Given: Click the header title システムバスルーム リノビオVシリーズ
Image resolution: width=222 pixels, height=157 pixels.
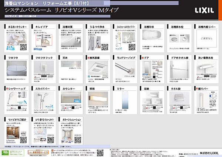Looking at the screenshot, I should (61, 10).
